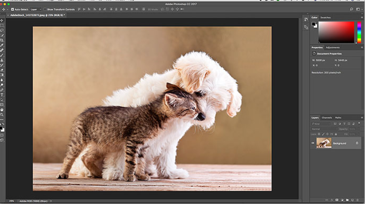Image resolution: width=365 pixels, height=204 pixels.
Task: Select the Rectangular Marquee tool
Action: (x=2, y=25)
